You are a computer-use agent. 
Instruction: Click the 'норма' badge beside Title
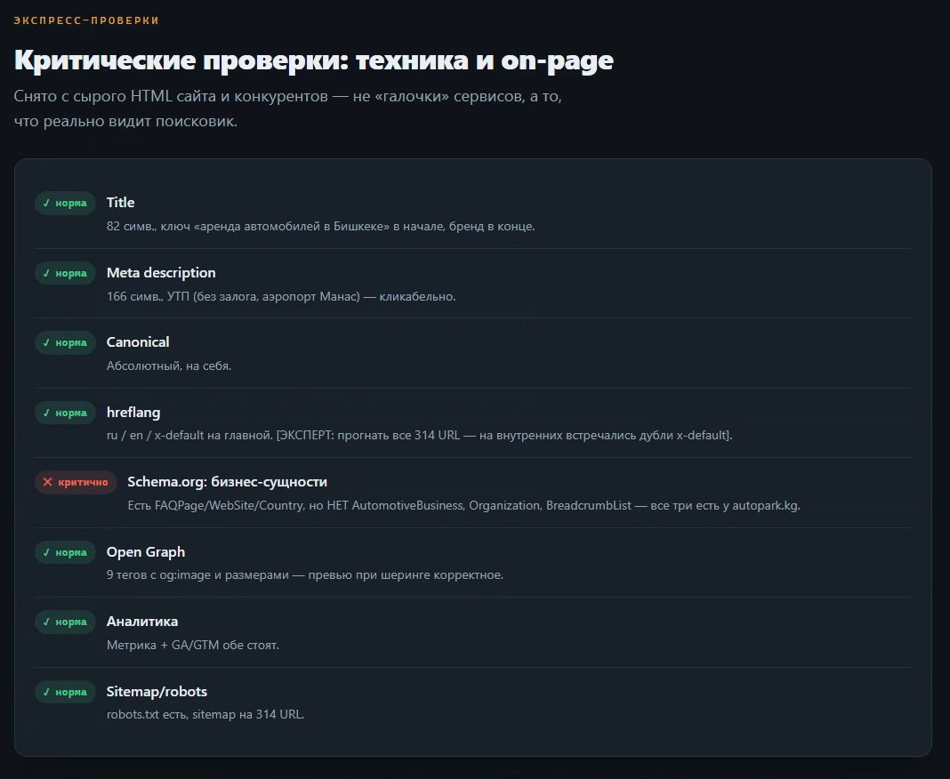click(x=66, y=203)
